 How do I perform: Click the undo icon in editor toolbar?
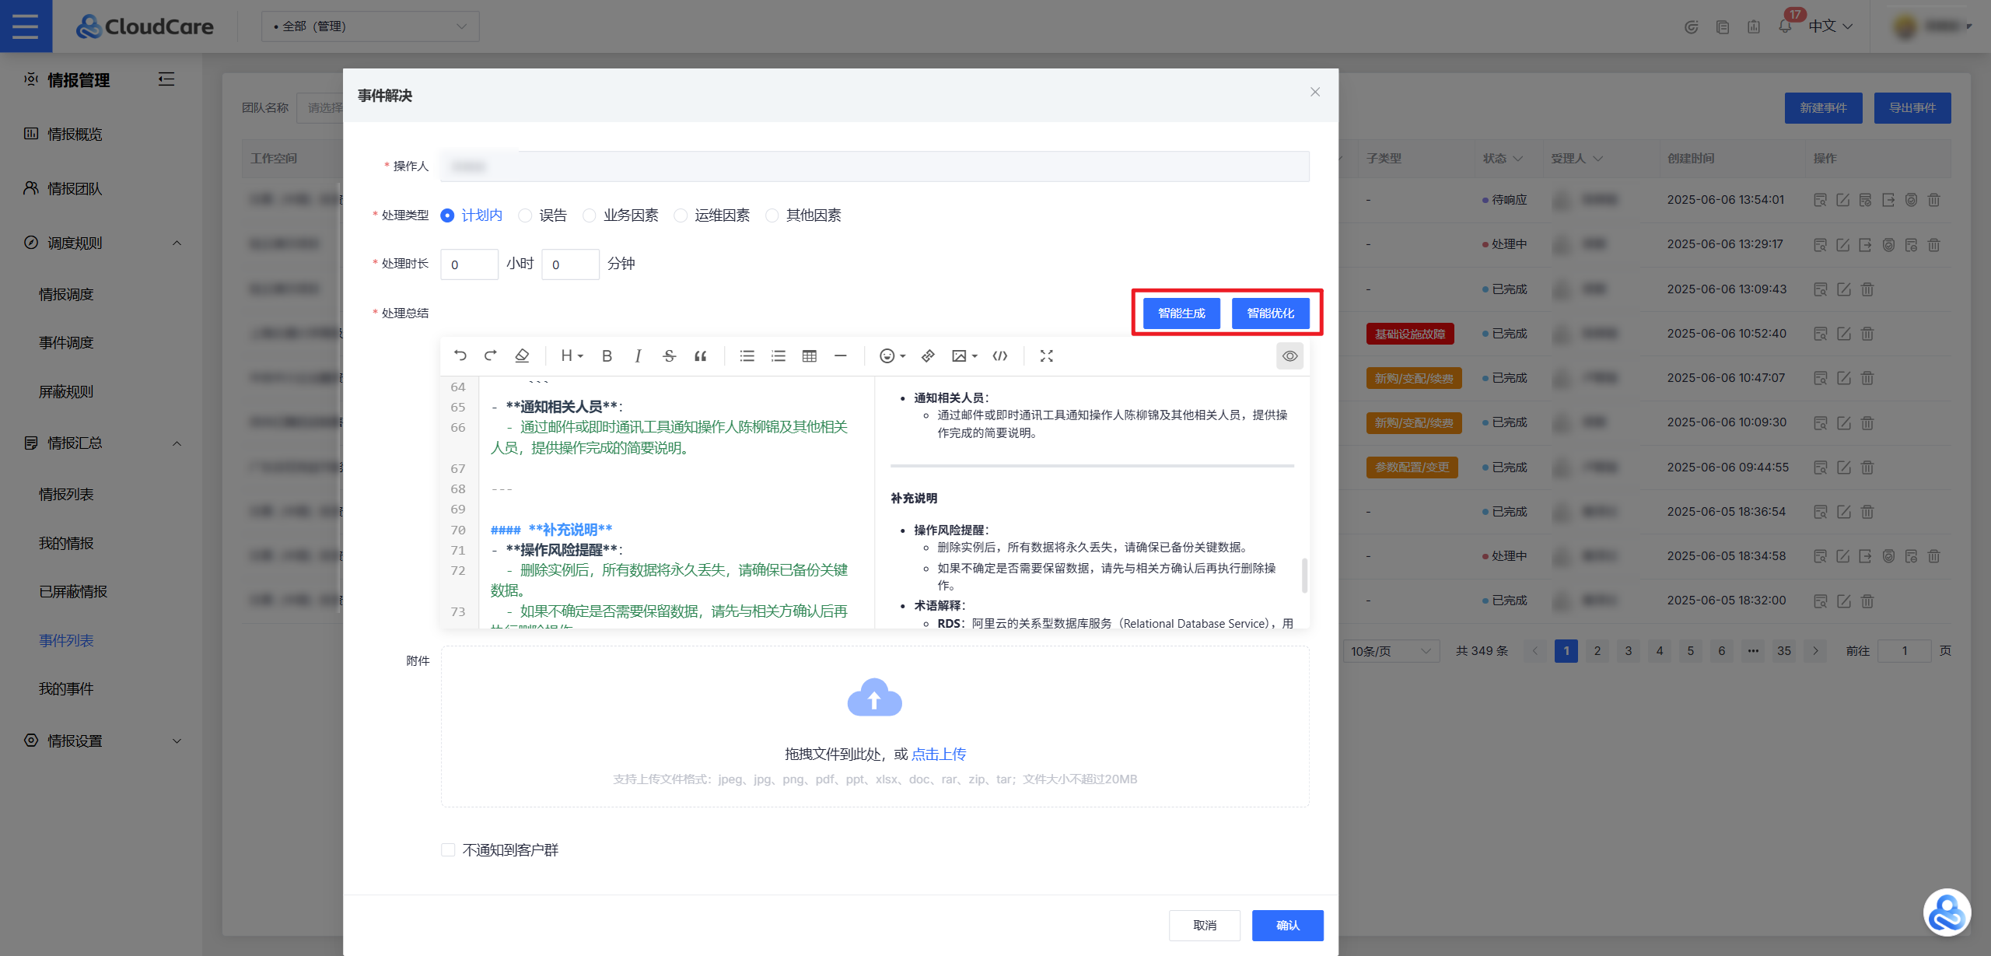click(460, 355)
